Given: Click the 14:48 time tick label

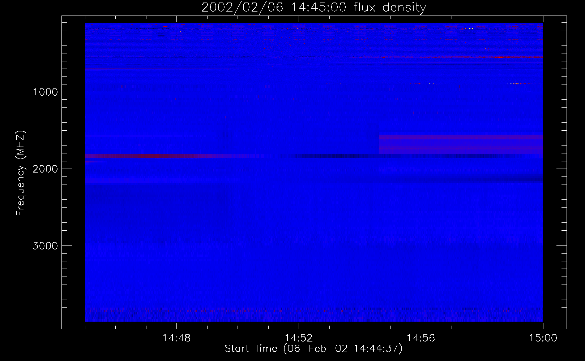Looking at the screenshot, I should 176,338.
